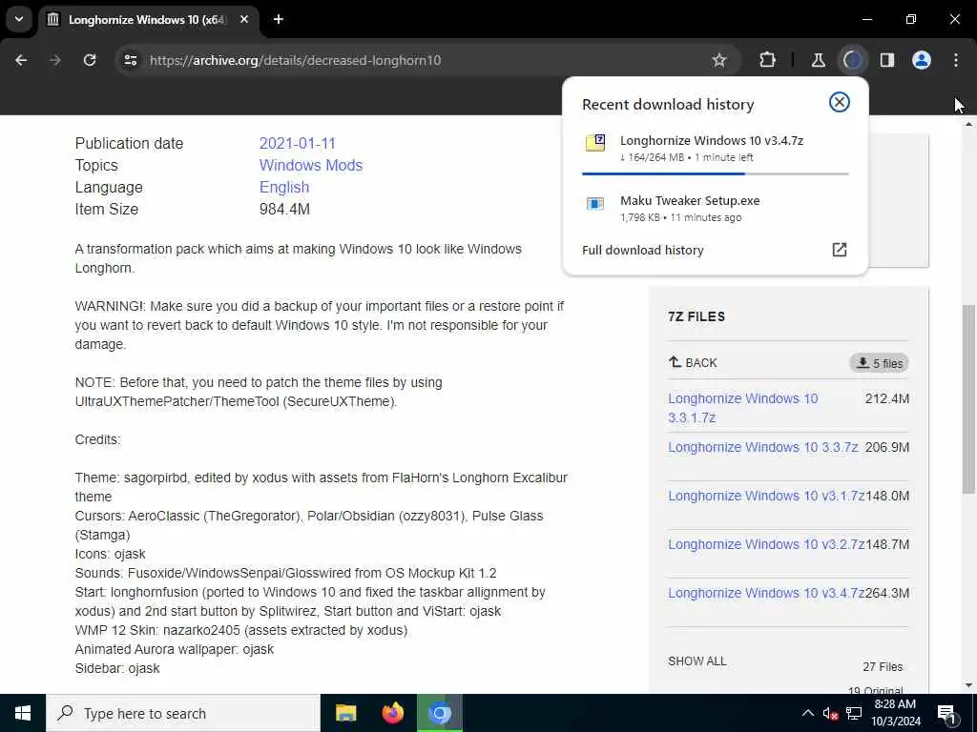Click the network tray icon

(x=854, y=713)
